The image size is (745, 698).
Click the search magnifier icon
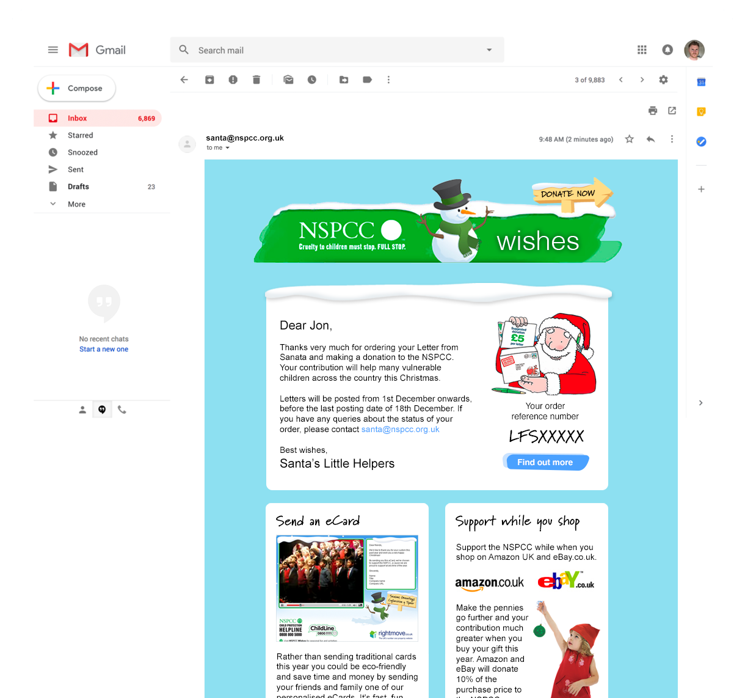[184, 50]
